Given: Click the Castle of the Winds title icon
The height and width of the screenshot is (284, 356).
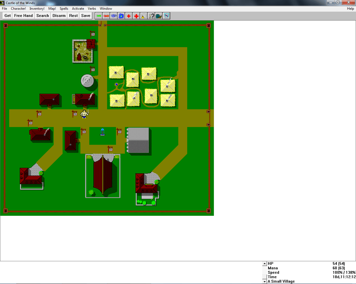Looking at the screenshot, I should pyautogui.click(x=2, y=3).
